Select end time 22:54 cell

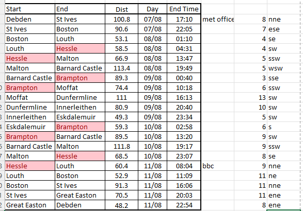[x=184, y=205]
